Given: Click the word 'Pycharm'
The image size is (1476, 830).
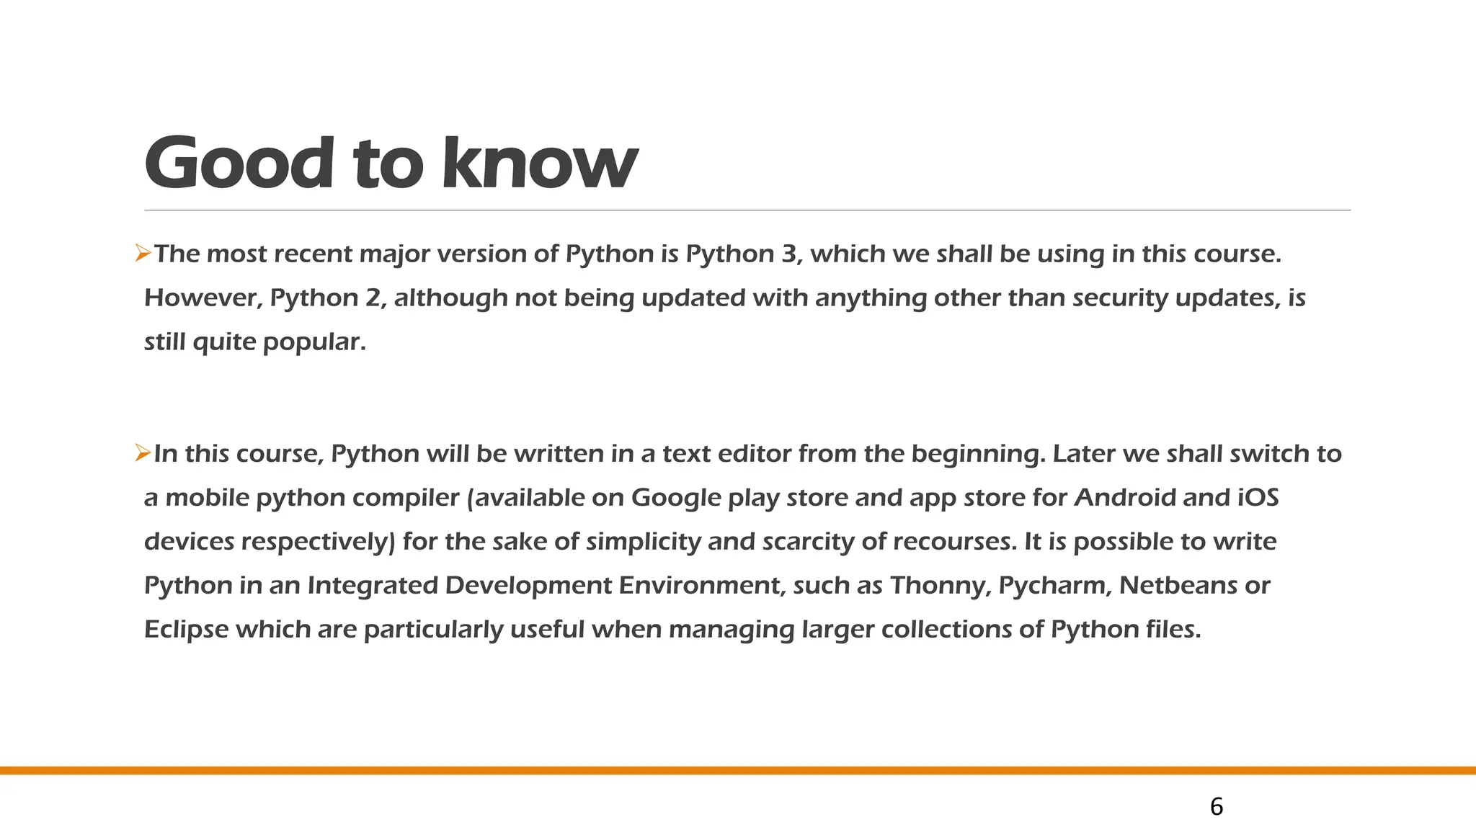Looking at the screenshot, I should click(1052, 585).
